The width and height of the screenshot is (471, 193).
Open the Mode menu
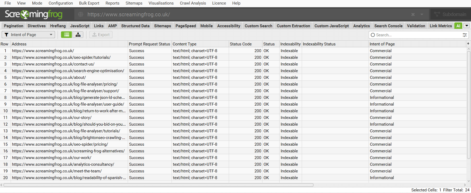pos(37,3)
